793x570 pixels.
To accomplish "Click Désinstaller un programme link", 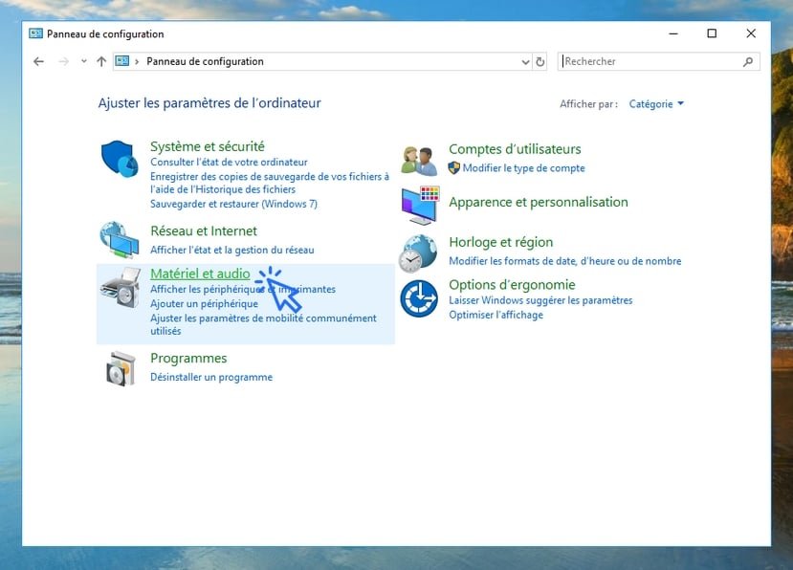I will coord(211,377).
